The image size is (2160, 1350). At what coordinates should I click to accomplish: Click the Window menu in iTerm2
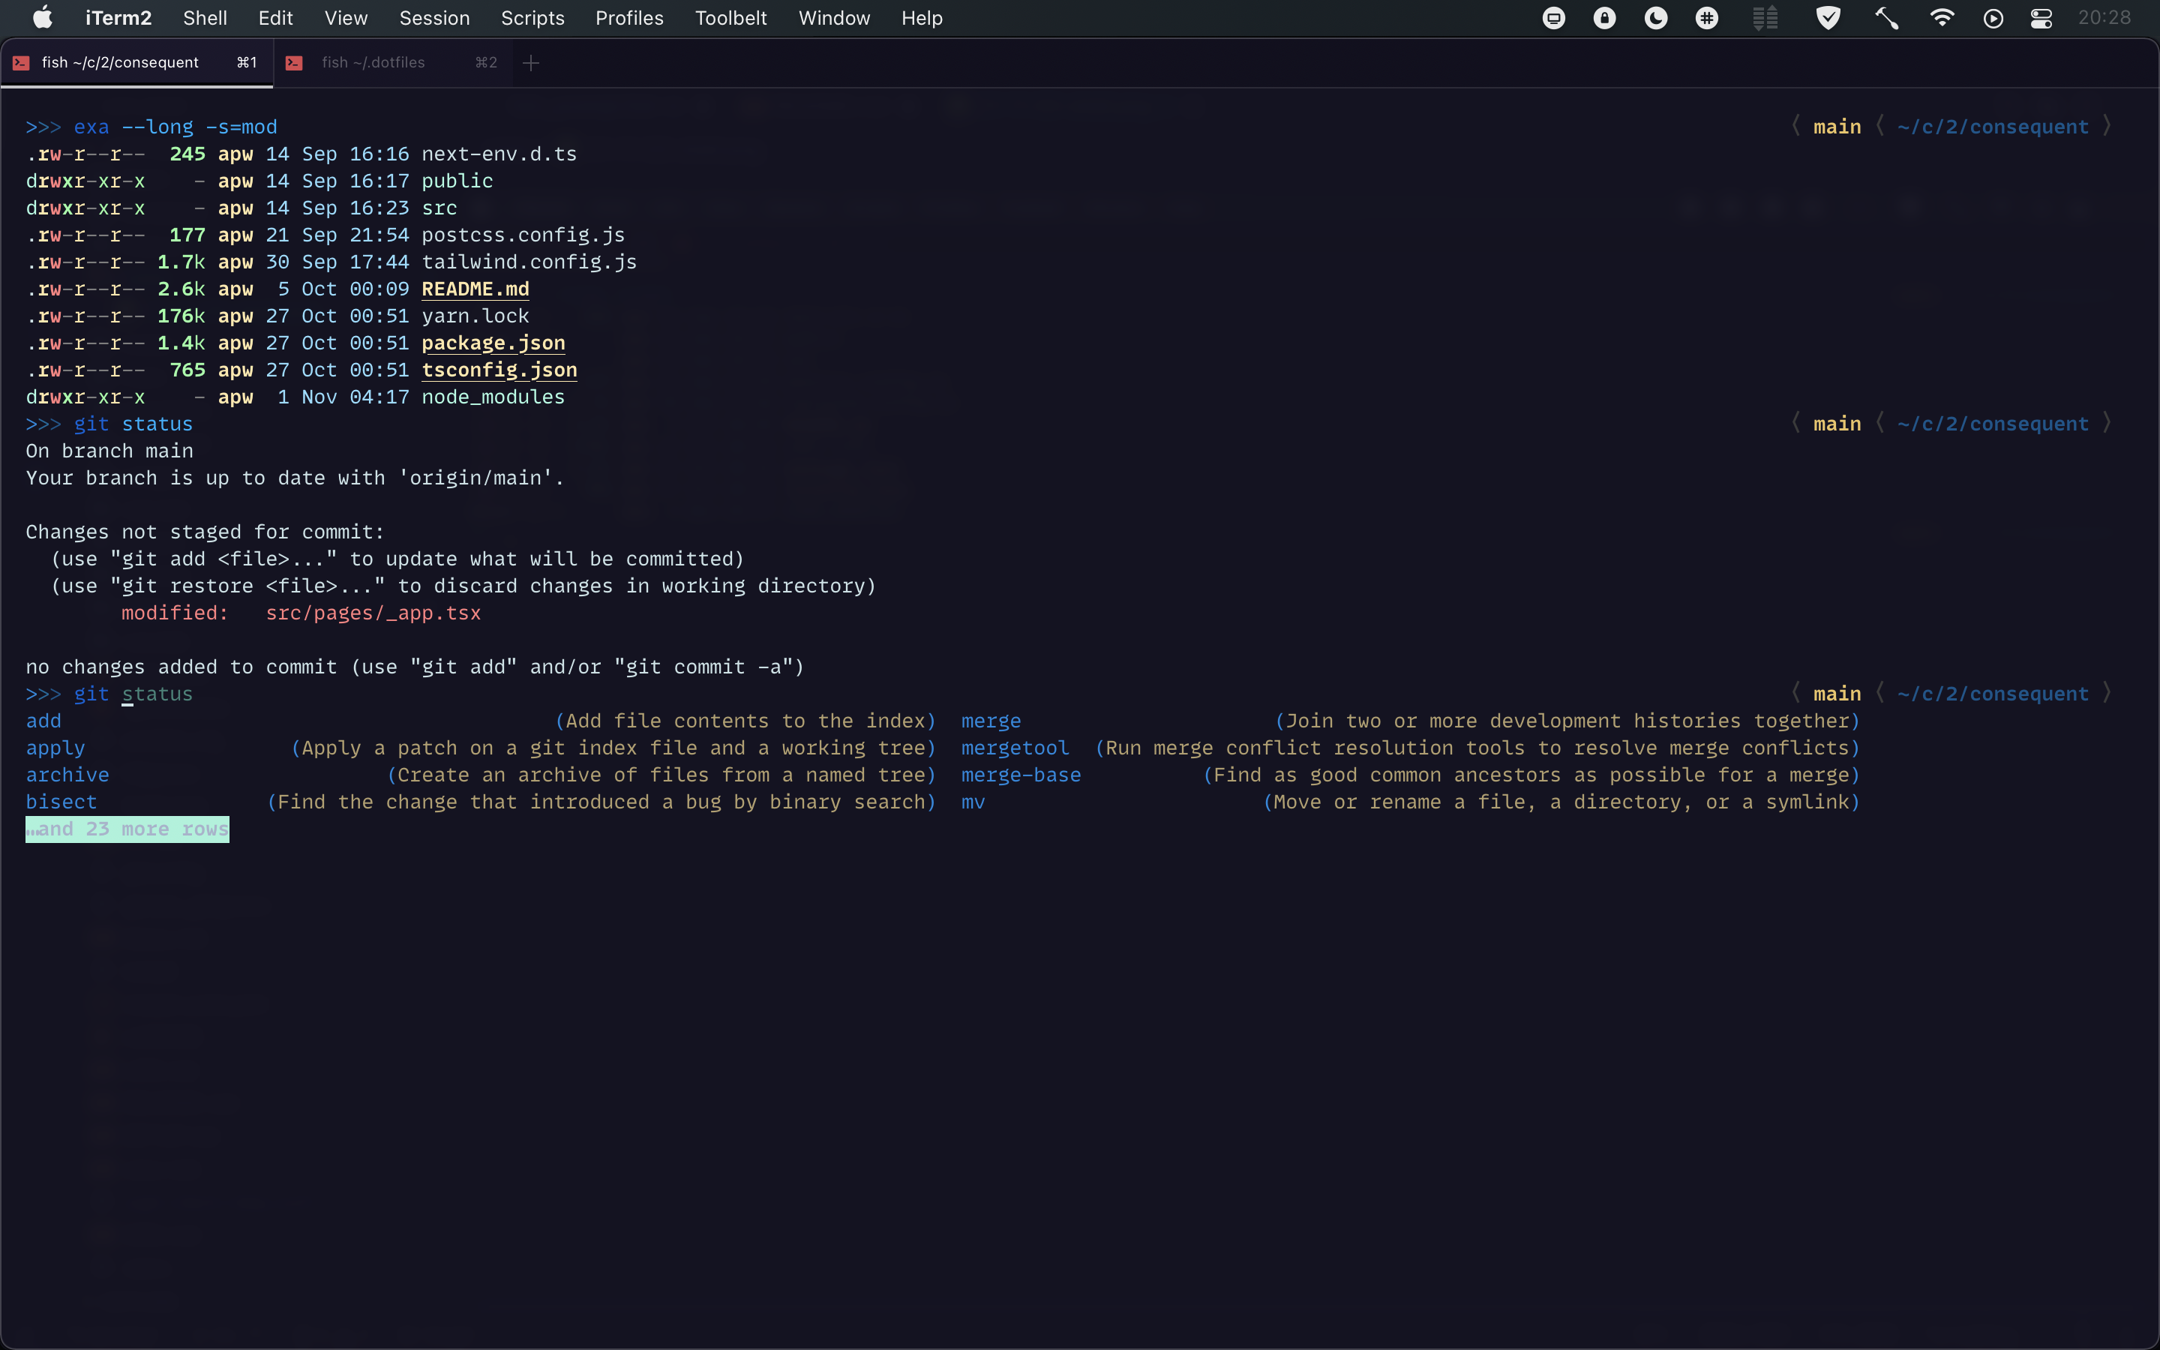(x=833, y=17)
